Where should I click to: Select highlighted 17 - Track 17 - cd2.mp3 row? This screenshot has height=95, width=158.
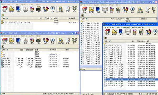(x=131, y=79)
